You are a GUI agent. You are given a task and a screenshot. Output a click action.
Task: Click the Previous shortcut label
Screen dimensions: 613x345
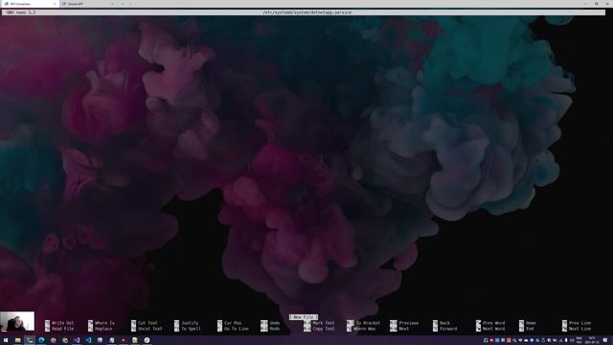pos(409,323)
